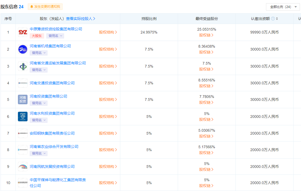Click the 河南水利投资集团 logo icon
The image size is (301, 191).
tap(23, 117)
